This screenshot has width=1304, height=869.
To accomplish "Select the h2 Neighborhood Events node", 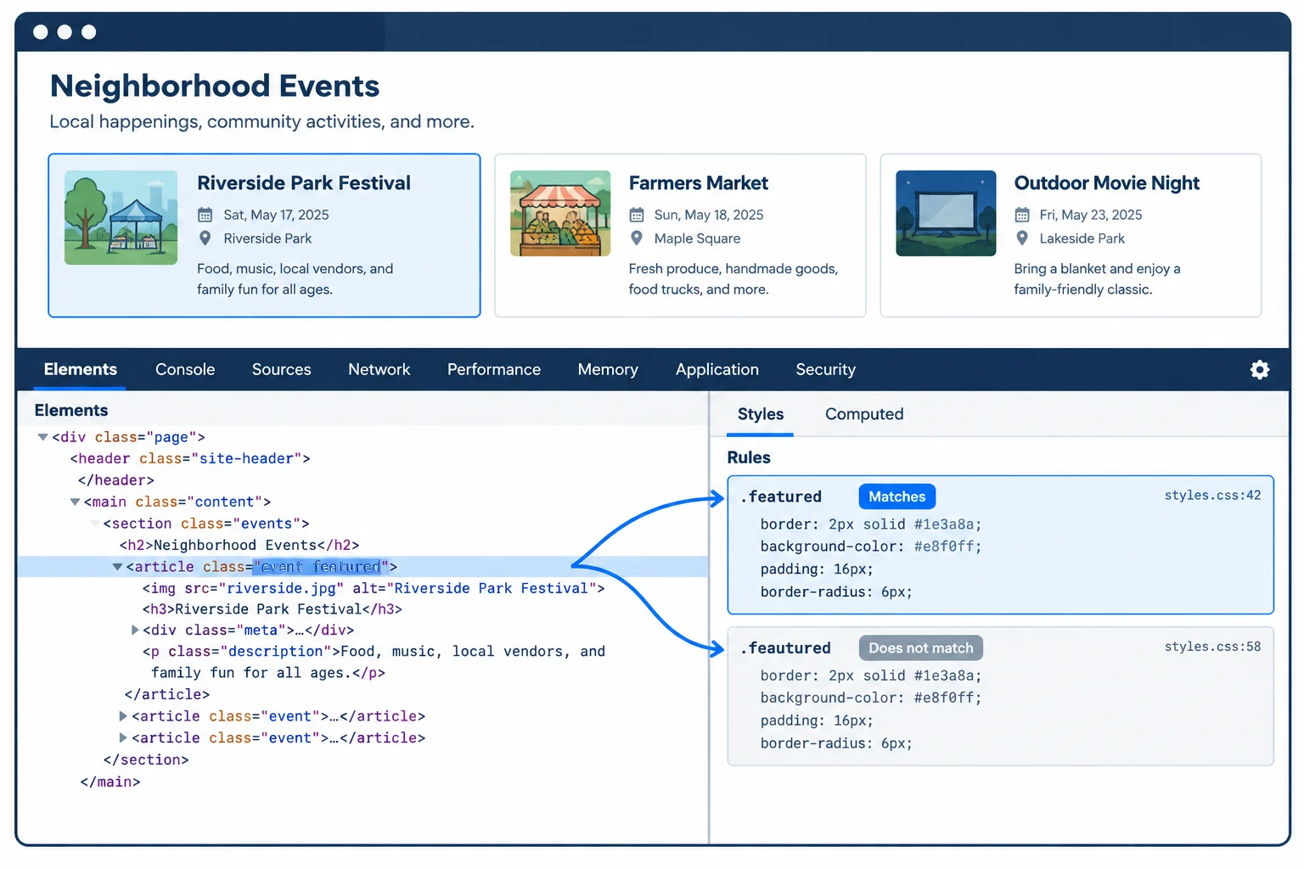I will tap(239, 545).
